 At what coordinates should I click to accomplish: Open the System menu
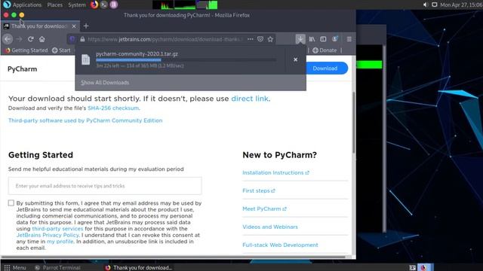77,5
